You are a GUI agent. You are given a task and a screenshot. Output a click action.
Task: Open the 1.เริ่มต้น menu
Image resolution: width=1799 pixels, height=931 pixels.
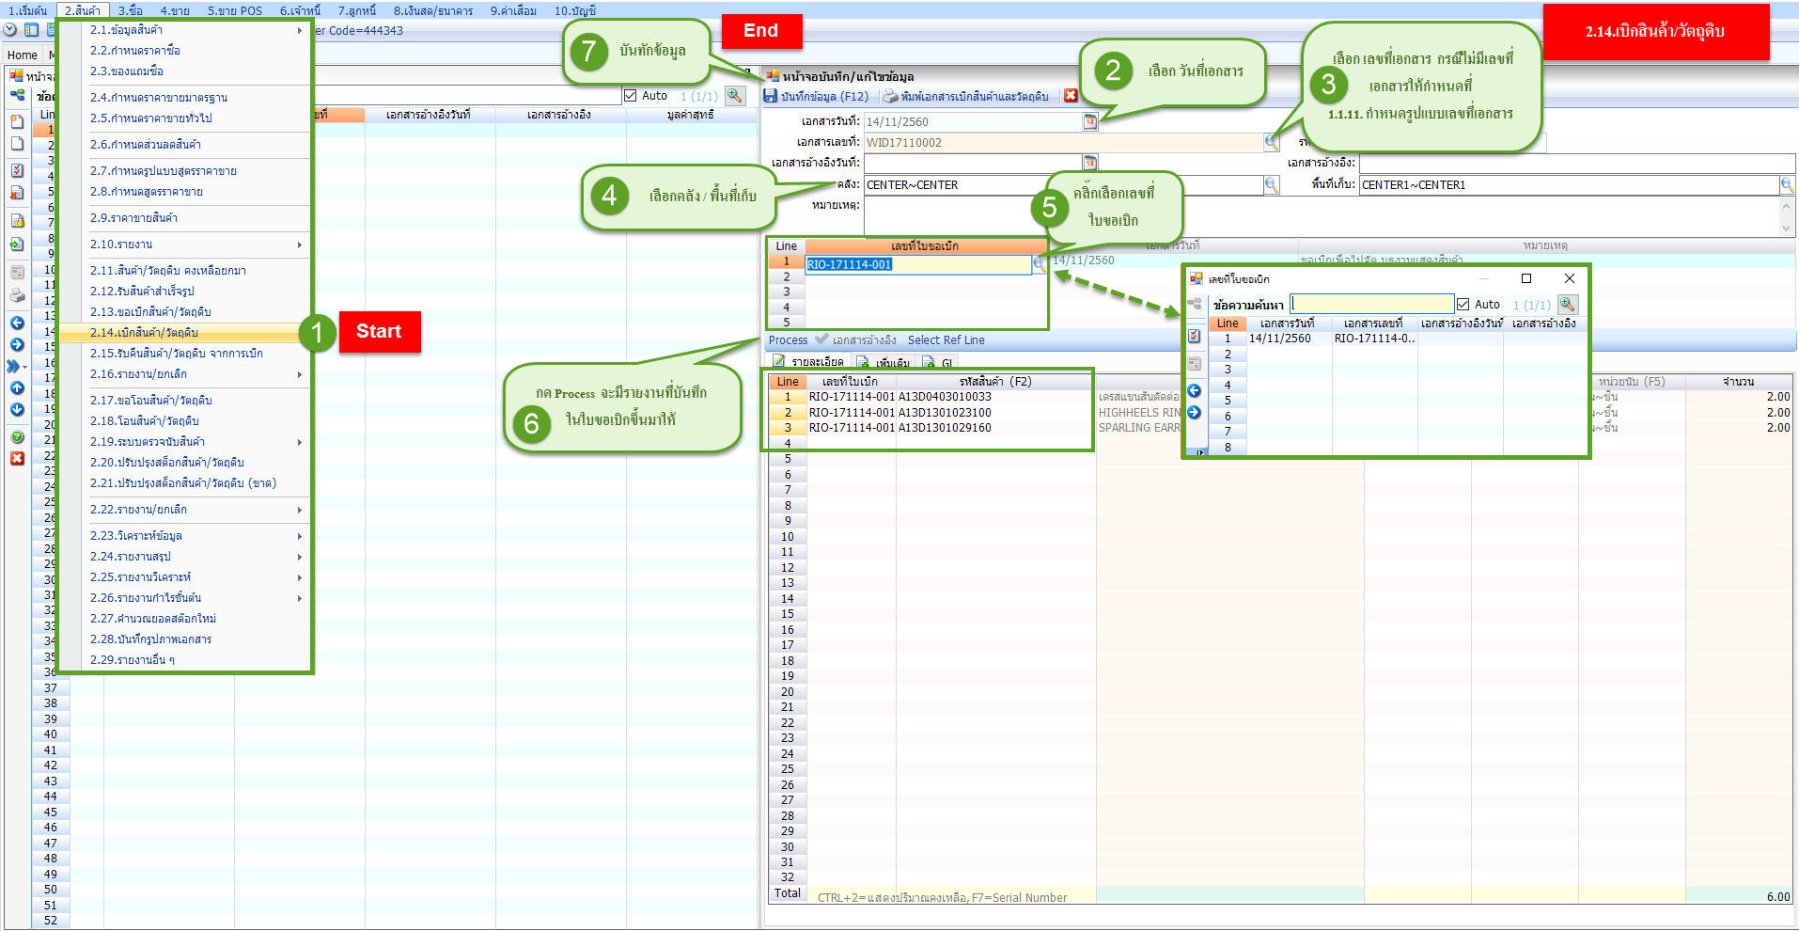click(x=28, y=10)
